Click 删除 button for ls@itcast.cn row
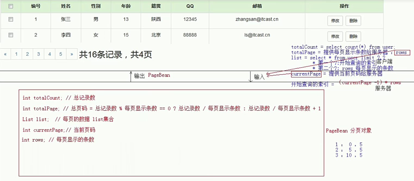The height and width of the screenshot is (181, 414). point(353,37)
